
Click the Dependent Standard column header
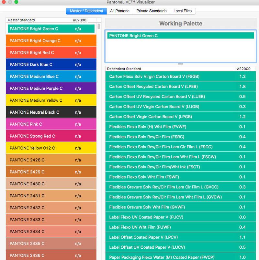coord(170,69)
